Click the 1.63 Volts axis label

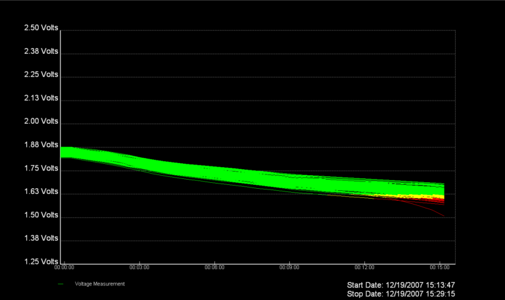point(41,191)
